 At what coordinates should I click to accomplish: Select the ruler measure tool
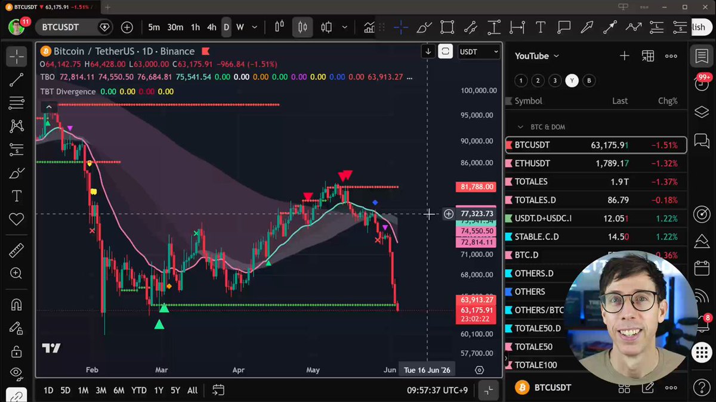[x=17, y=251]
